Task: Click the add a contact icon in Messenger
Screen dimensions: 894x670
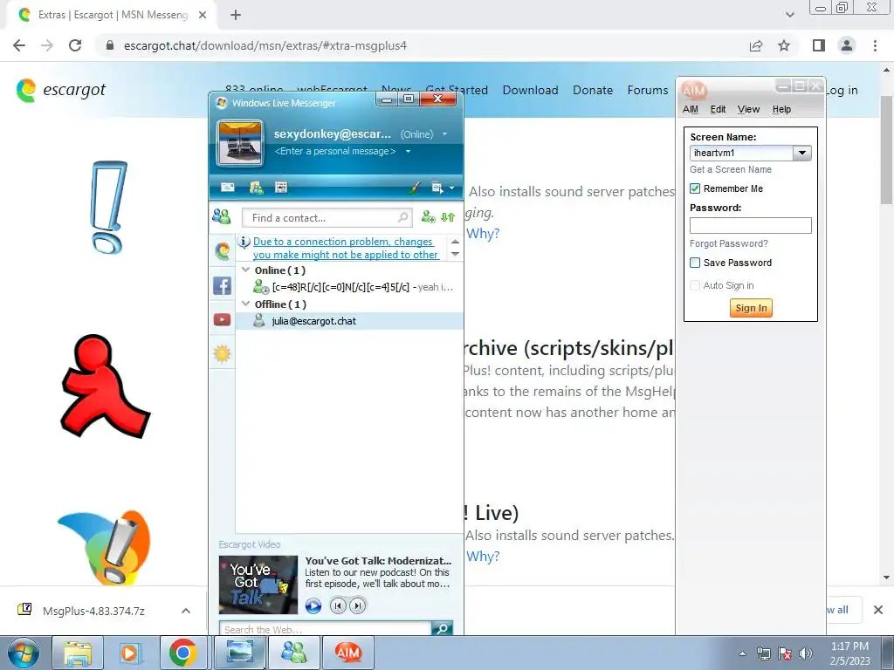Action: click(x=428, y=216)
